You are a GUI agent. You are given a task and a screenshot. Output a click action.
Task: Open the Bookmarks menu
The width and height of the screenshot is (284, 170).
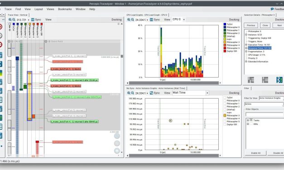point(65,9)
